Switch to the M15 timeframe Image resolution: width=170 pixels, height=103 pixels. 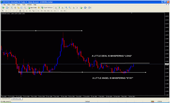point(45,11)
